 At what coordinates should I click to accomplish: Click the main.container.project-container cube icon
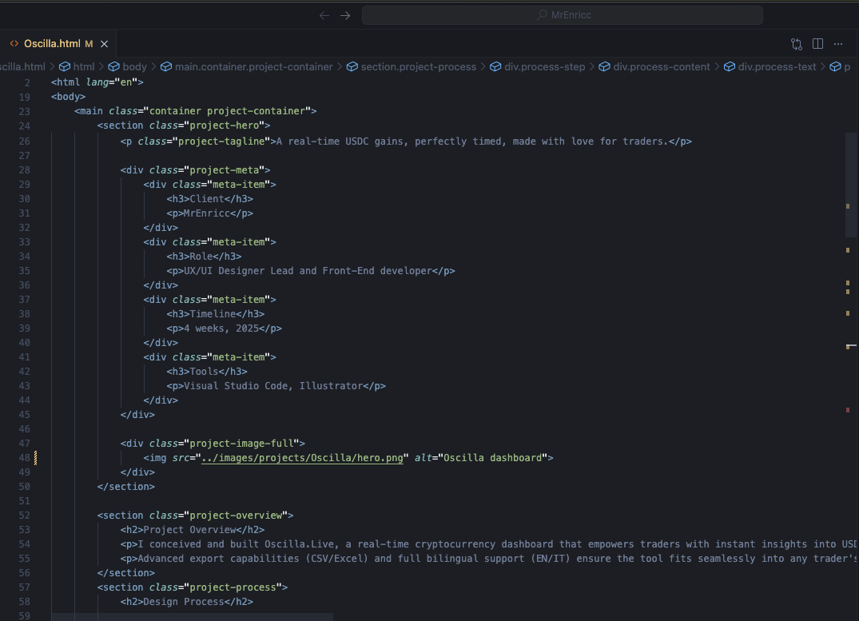click(x=166, y=67)
